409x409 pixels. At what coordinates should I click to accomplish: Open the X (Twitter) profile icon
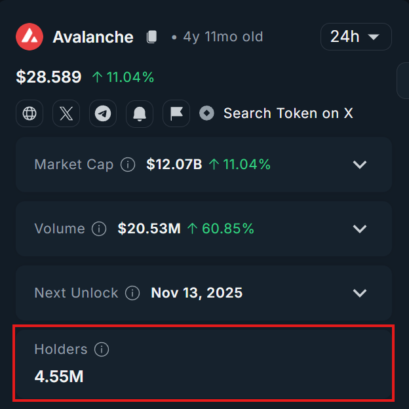pyautogui.click(x=66, y=113)
